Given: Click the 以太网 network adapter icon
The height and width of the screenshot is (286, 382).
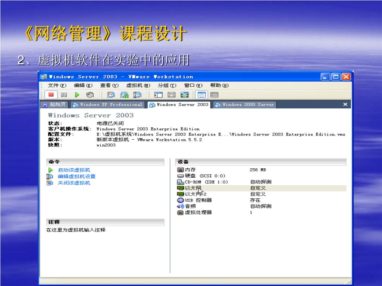Looking at the screenshot, I should [x=180, y=188].
